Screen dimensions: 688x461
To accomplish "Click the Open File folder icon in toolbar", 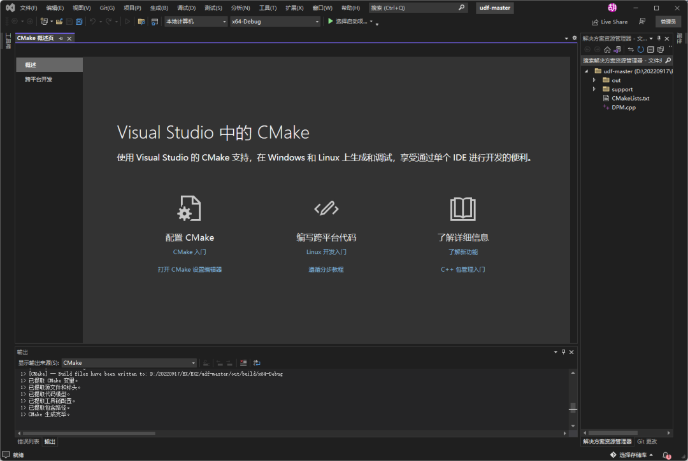I will pos(59,22).
